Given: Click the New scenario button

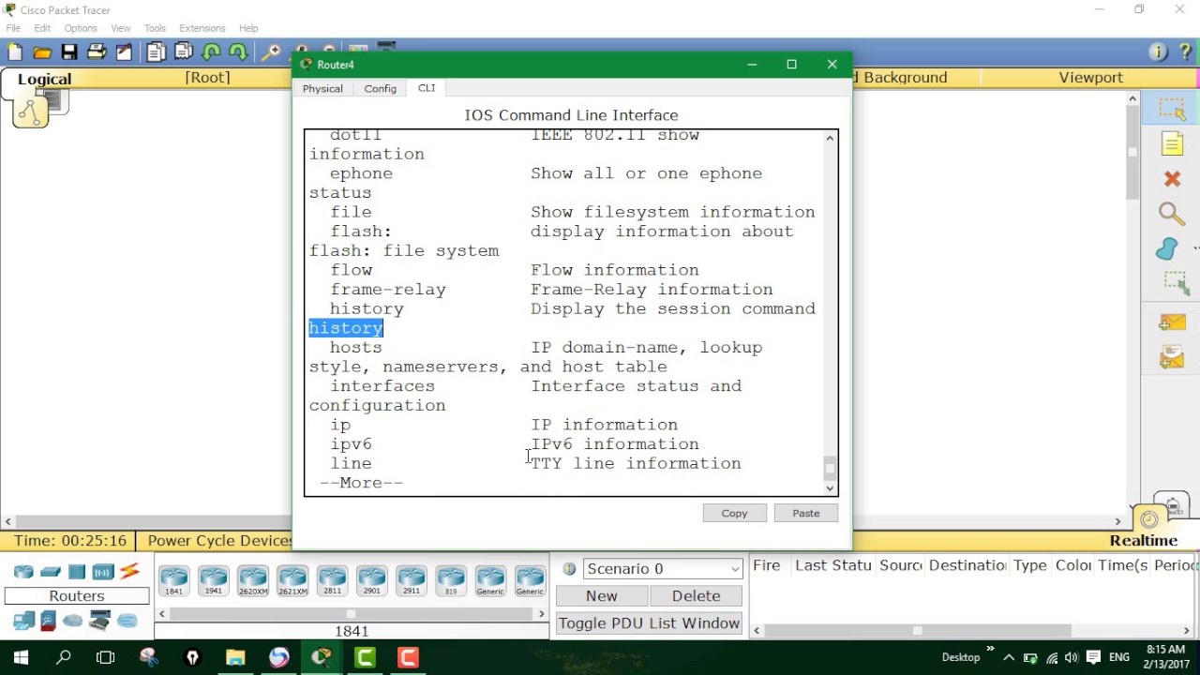Looking at the screenshot, I should 602,596.
